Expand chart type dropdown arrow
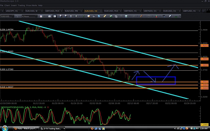Screen dimensions: 210x131 pyautogui.click(x=45, y=16)
